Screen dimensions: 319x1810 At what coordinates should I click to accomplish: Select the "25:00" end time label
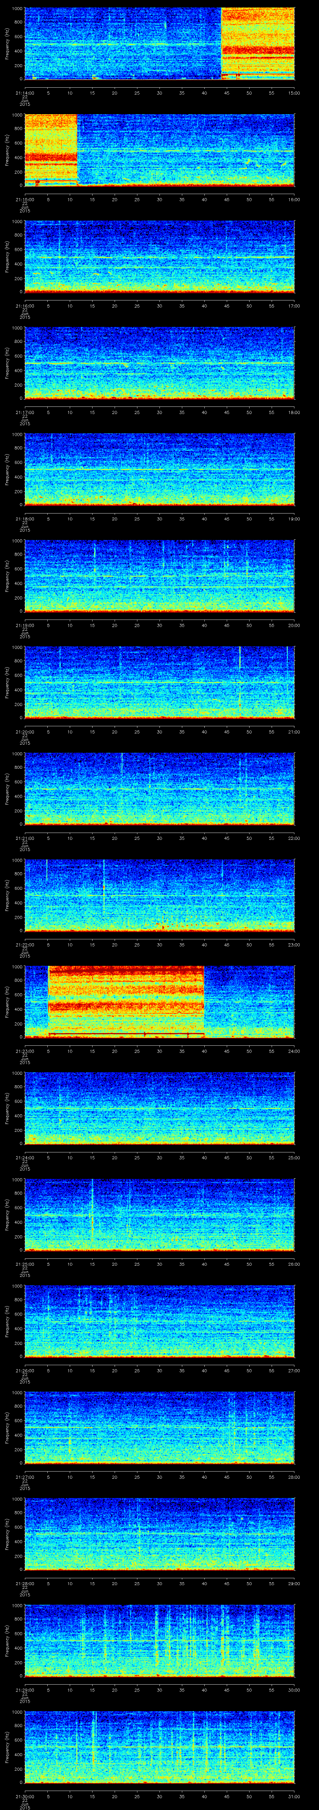[x=294, y=1157]
